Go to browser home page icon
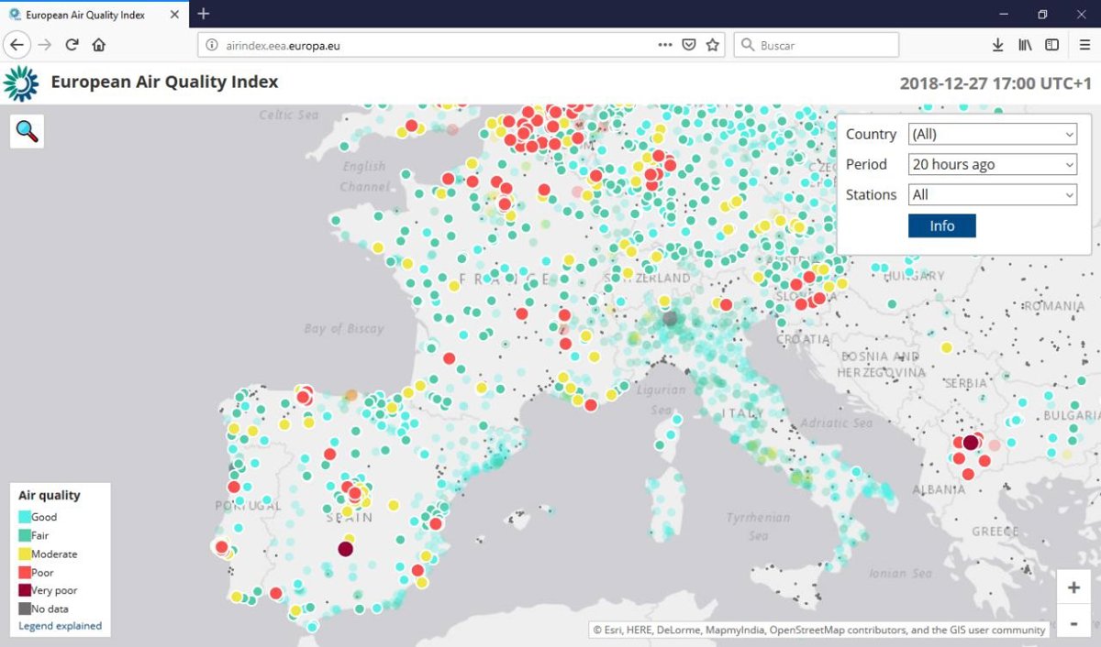The image size is (1101, 647). pyautogui.click(x=99, y=45)
